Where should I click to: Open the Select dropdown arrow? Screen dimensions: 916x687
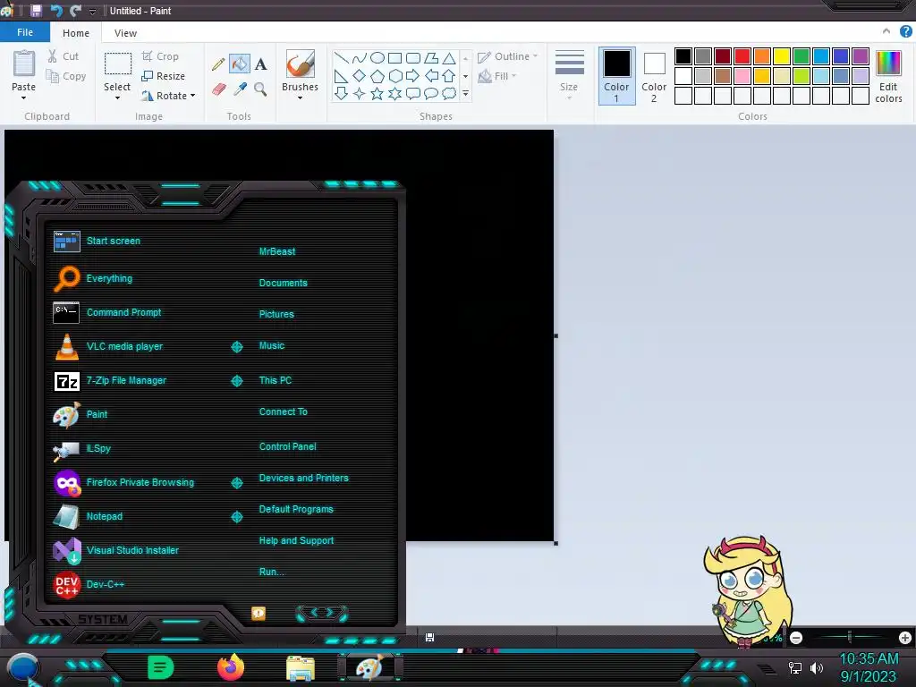point(117,98)
